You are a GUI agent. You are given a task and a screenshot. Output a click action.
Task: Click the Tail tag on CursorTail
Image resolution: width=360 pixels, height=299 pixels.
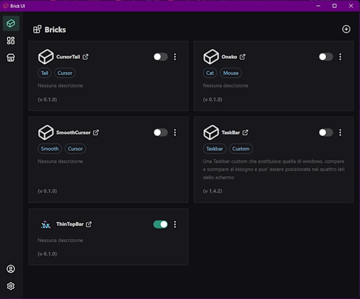[x=44, y=73]
